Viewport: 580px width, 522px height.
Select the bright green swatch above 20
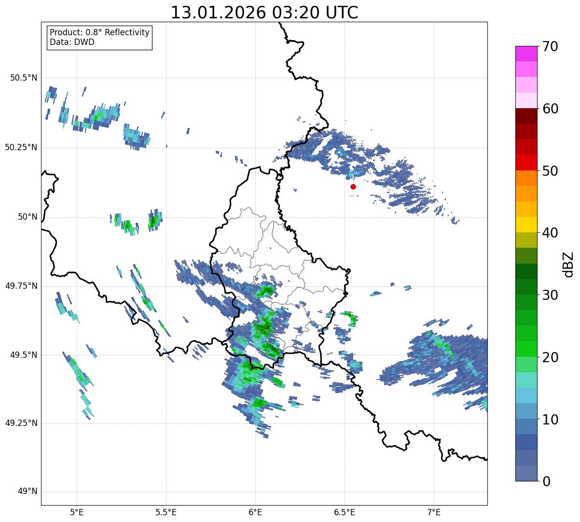click(526, 349)
